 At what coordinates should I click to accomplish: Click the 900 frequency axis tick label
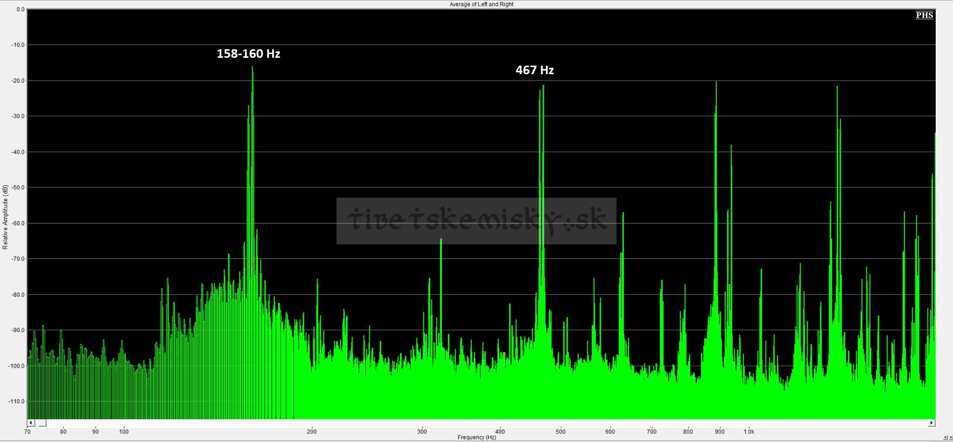720,432
